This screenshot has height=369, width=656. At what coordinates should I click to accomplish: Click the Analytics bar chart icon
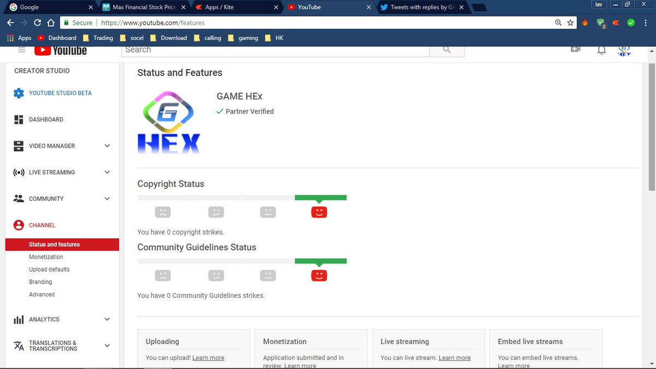click(19, 319)
